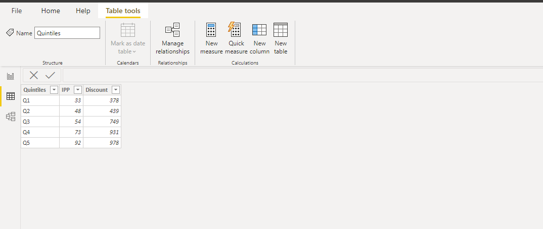
Task: Select the Quintiles column header
Action: tap(34, 90)
